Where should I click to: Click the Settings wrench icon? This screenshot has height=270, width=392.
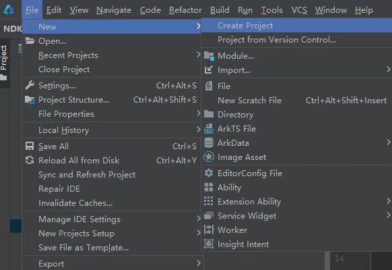pos(30,86)
